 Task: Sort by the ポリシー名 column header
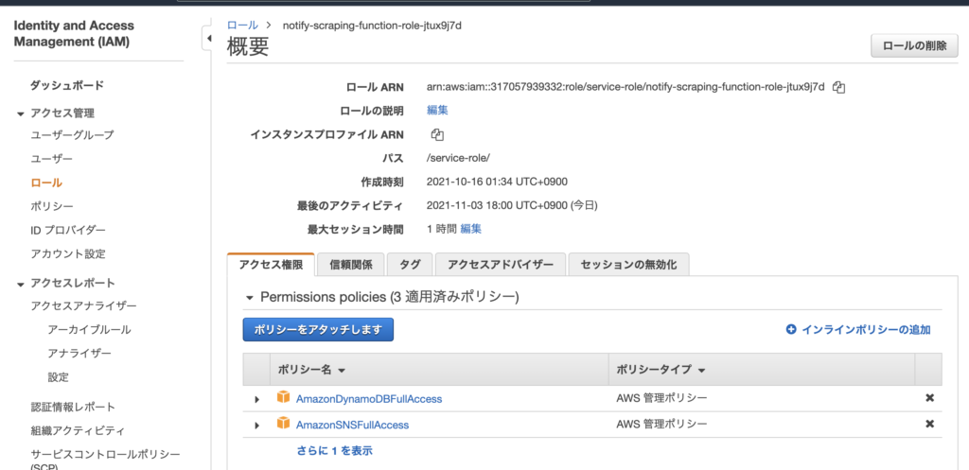coord(310,370)
